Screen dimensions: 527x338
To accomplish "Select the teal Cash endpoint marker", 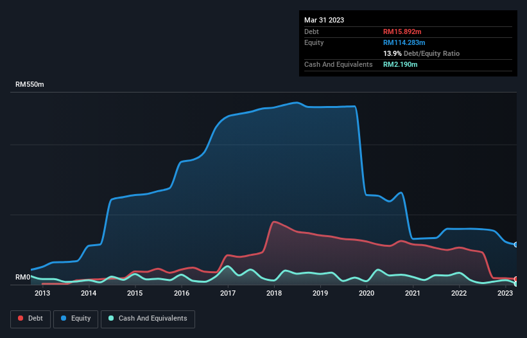I will [516, 284].
